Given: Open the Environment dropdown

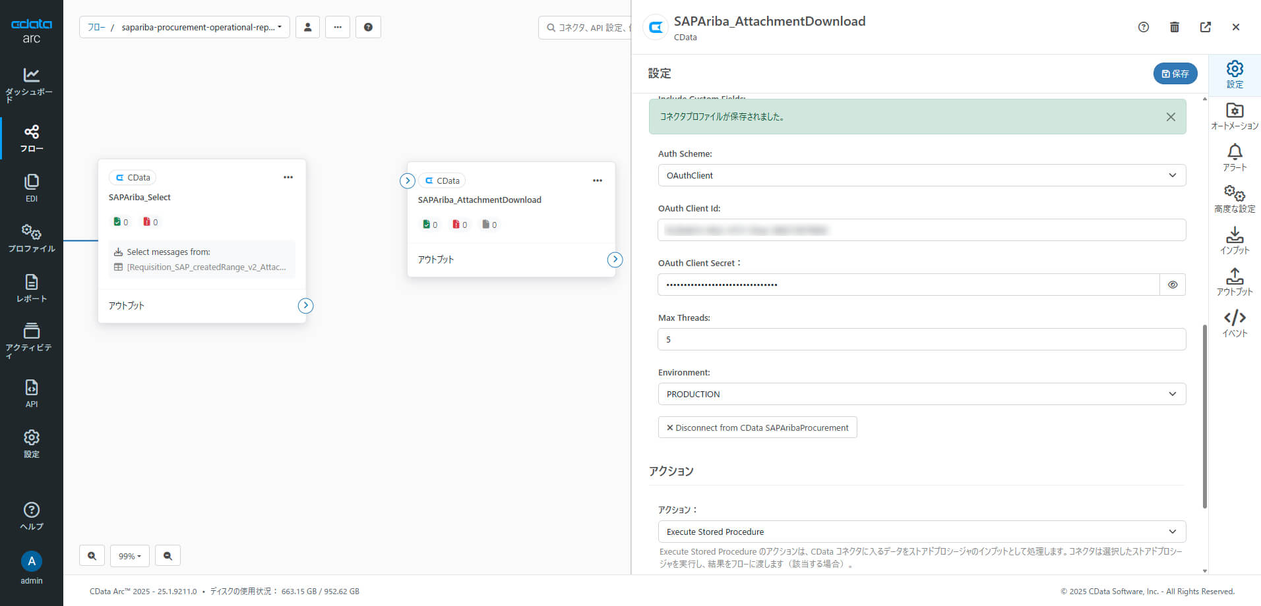Looking at the screenshot, I should [922, 394].
